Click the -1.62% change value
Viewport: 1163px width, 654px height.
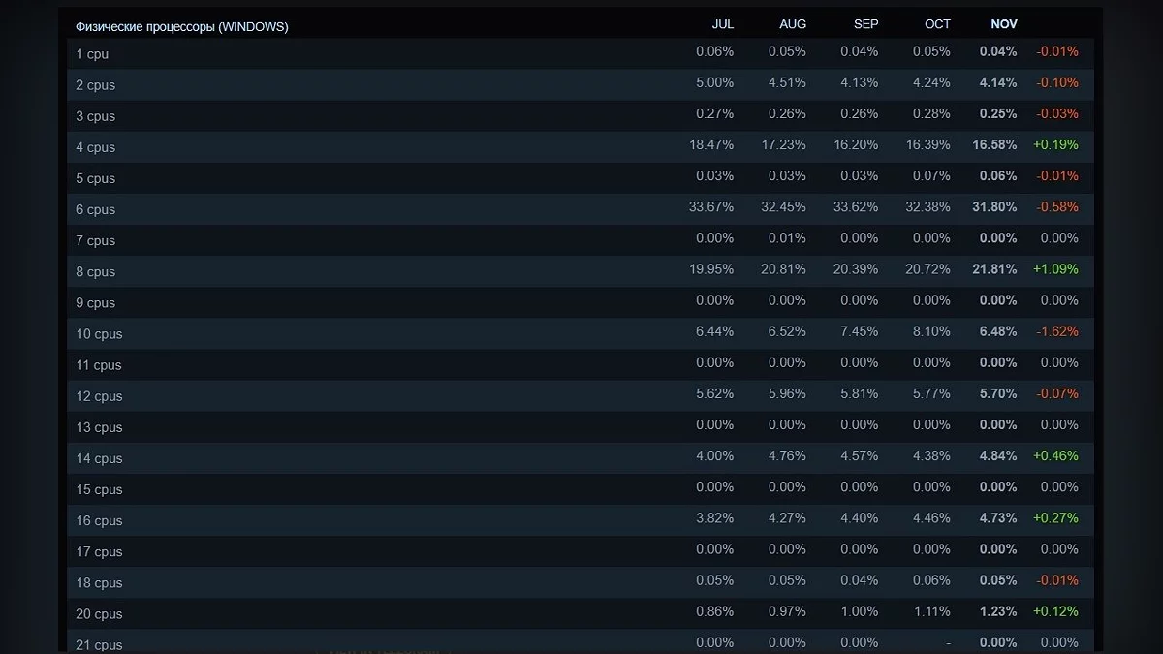(x=1057, y=331)
